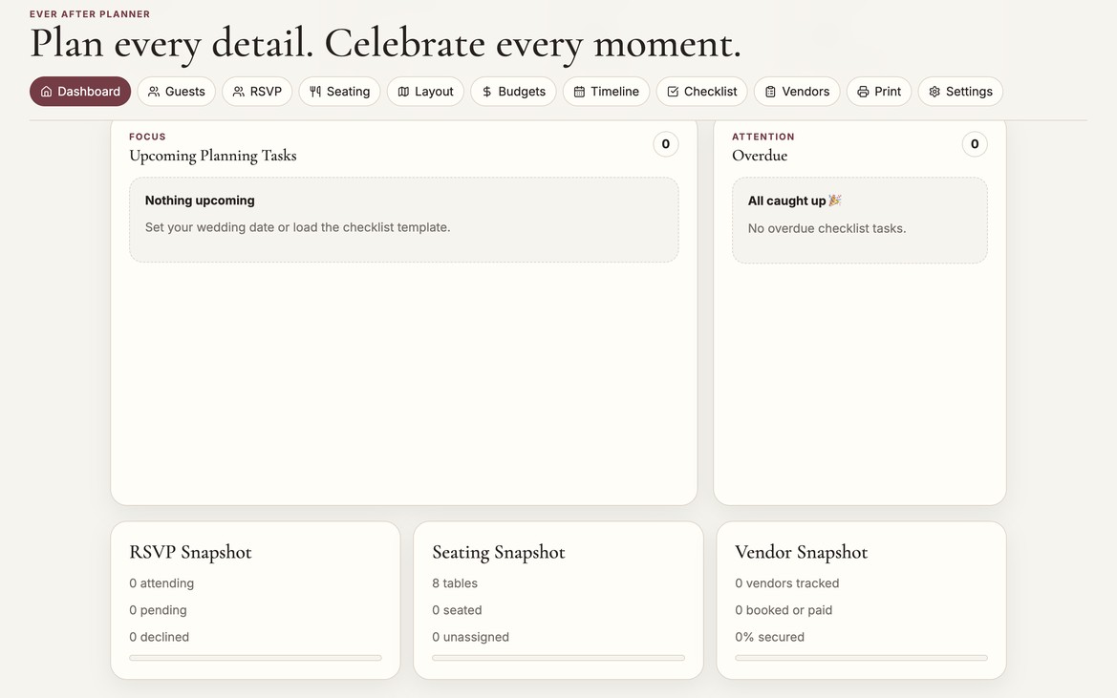Click the RSVP Snapshot card title
Viewport: 1117px width, 698px height.
(190, 553)
